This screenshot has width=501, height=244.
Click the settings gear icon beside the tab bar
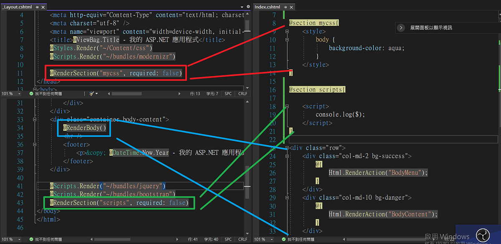click(248, 6)
